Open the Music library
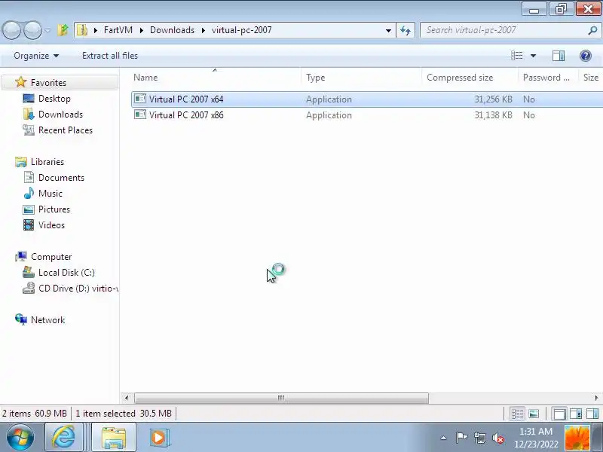This screenshot has width=603, height=452. coord(50,194)
